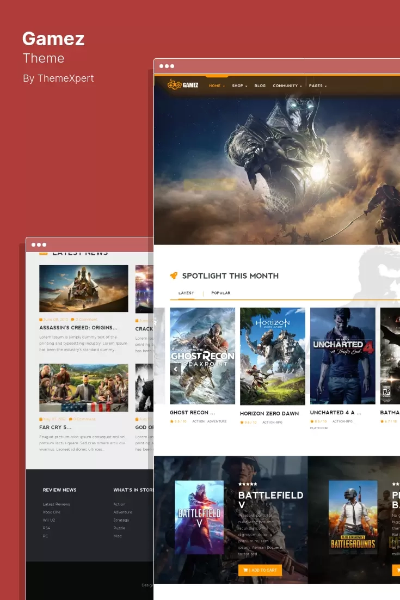Open the Battlefield V box art
Viewport: 400px width, 600px height.
pos(199,517)
